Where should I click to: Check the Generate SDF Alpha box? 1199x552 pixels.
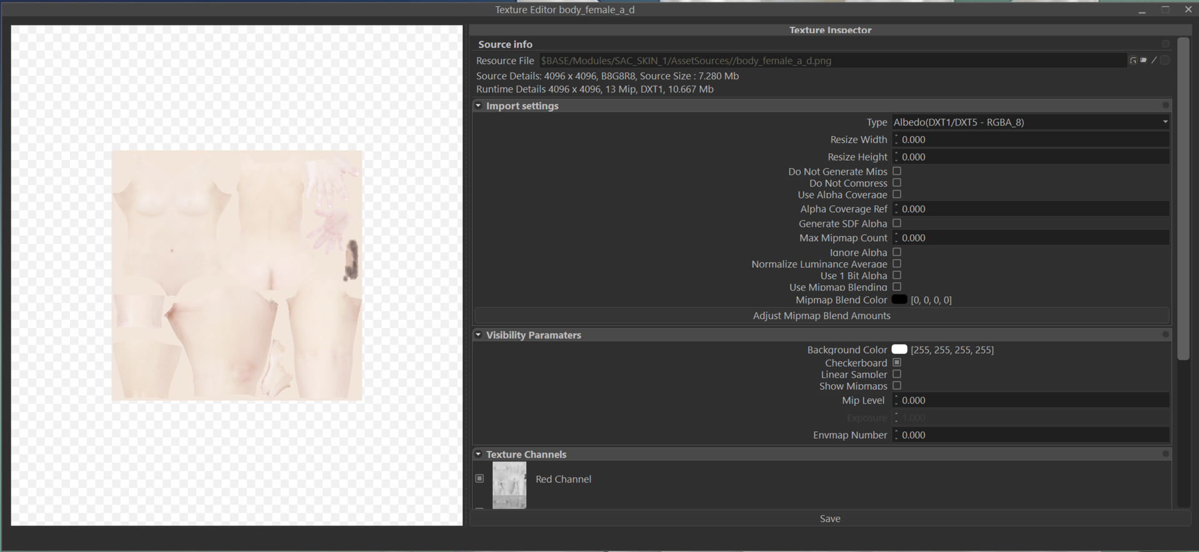897,223
